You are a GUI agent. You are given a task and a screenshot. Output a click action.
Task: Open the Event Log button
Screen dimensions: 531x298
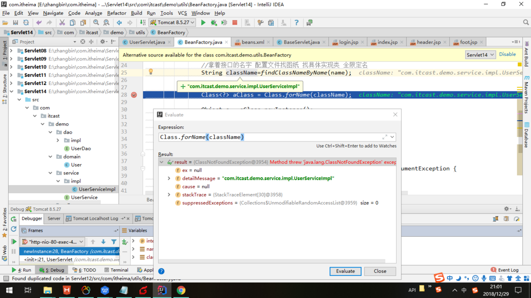click(505, 270)
